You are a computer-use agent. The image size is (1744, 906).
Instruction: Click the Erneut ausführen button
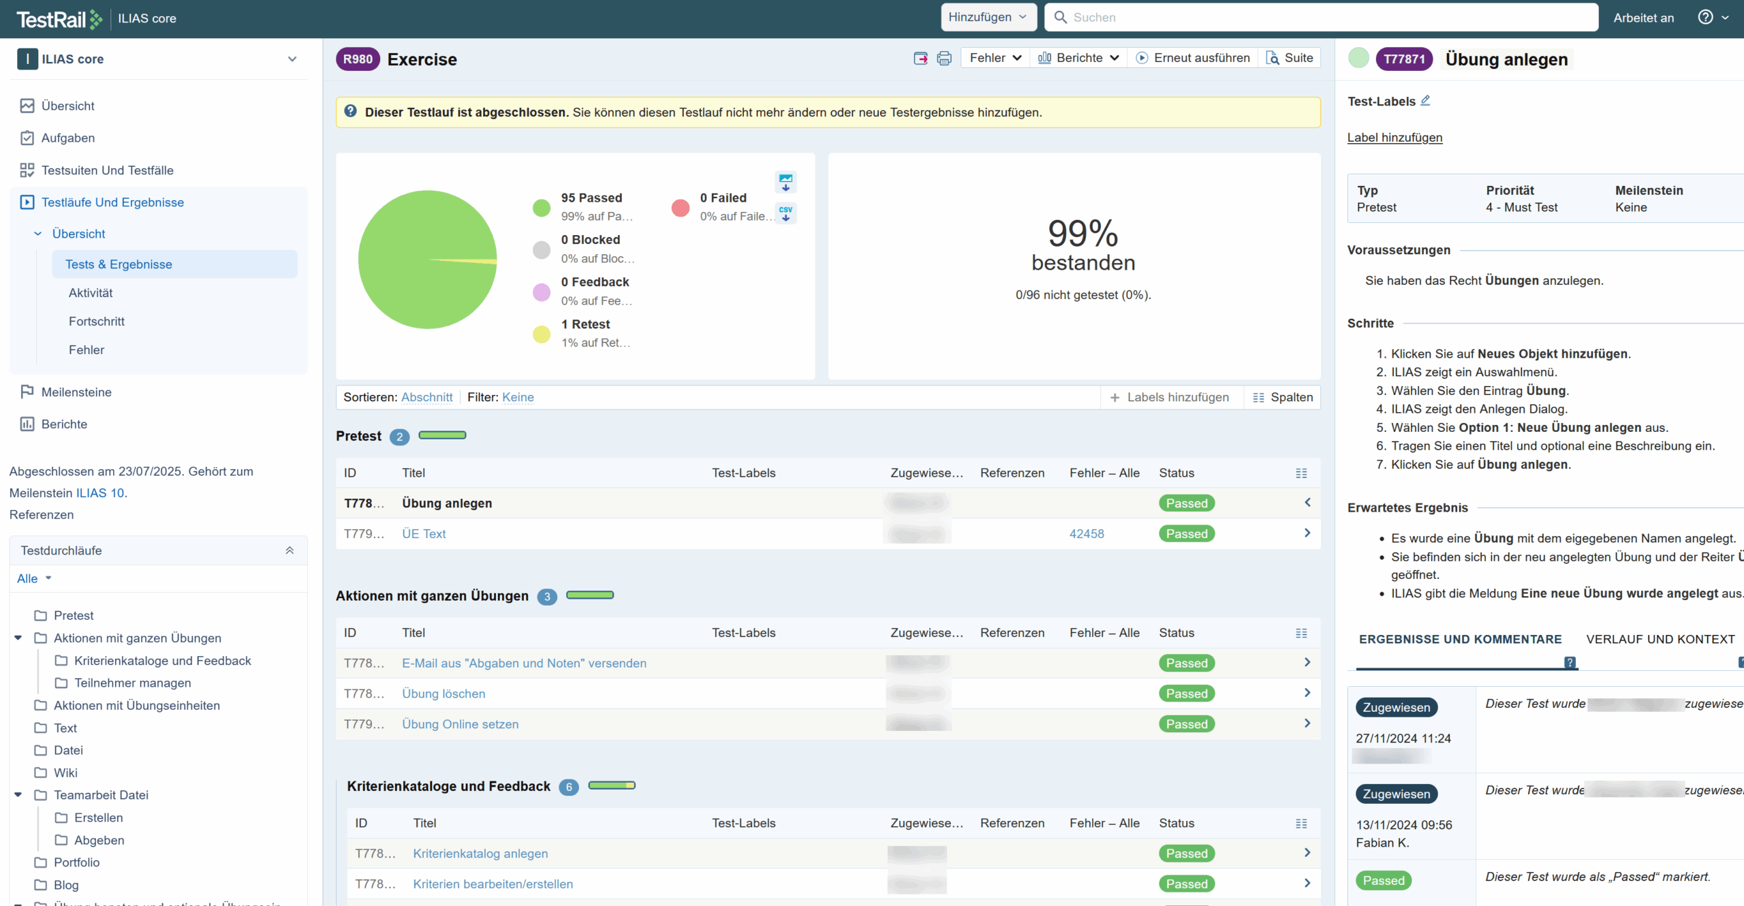1193,59
